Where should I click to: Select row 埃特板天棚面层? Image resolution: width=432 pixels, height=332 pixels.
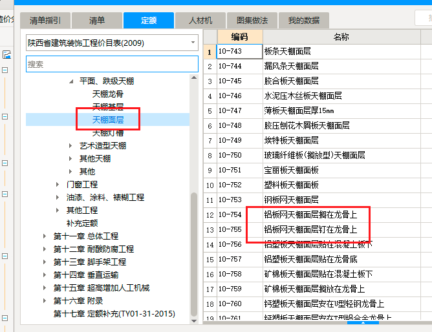341,141
